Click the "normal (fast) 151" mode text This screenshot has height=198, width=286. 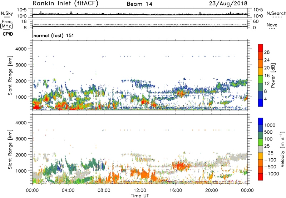pos(54,35)
